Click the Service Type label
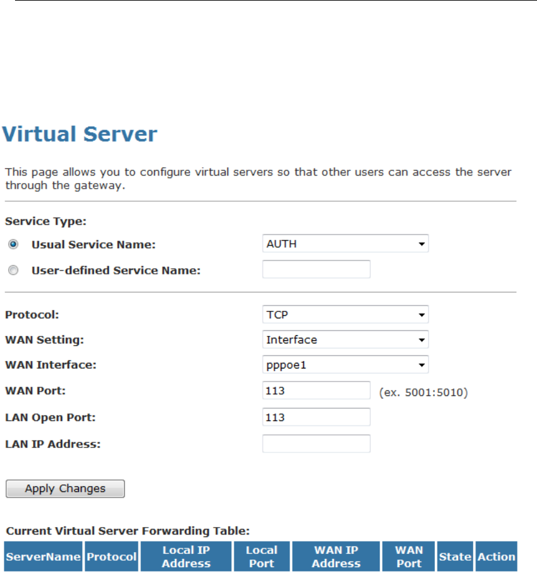This screenshot has height=574, width=537. 46,221
